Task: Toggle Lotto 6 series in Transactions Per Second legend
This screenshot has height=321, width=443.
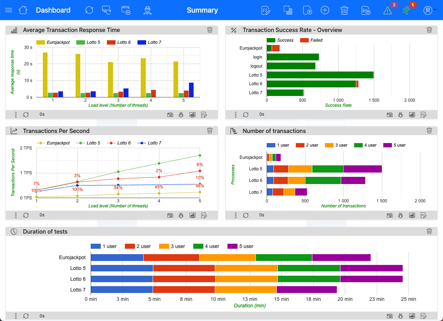Action: click(x=119, y=143)
